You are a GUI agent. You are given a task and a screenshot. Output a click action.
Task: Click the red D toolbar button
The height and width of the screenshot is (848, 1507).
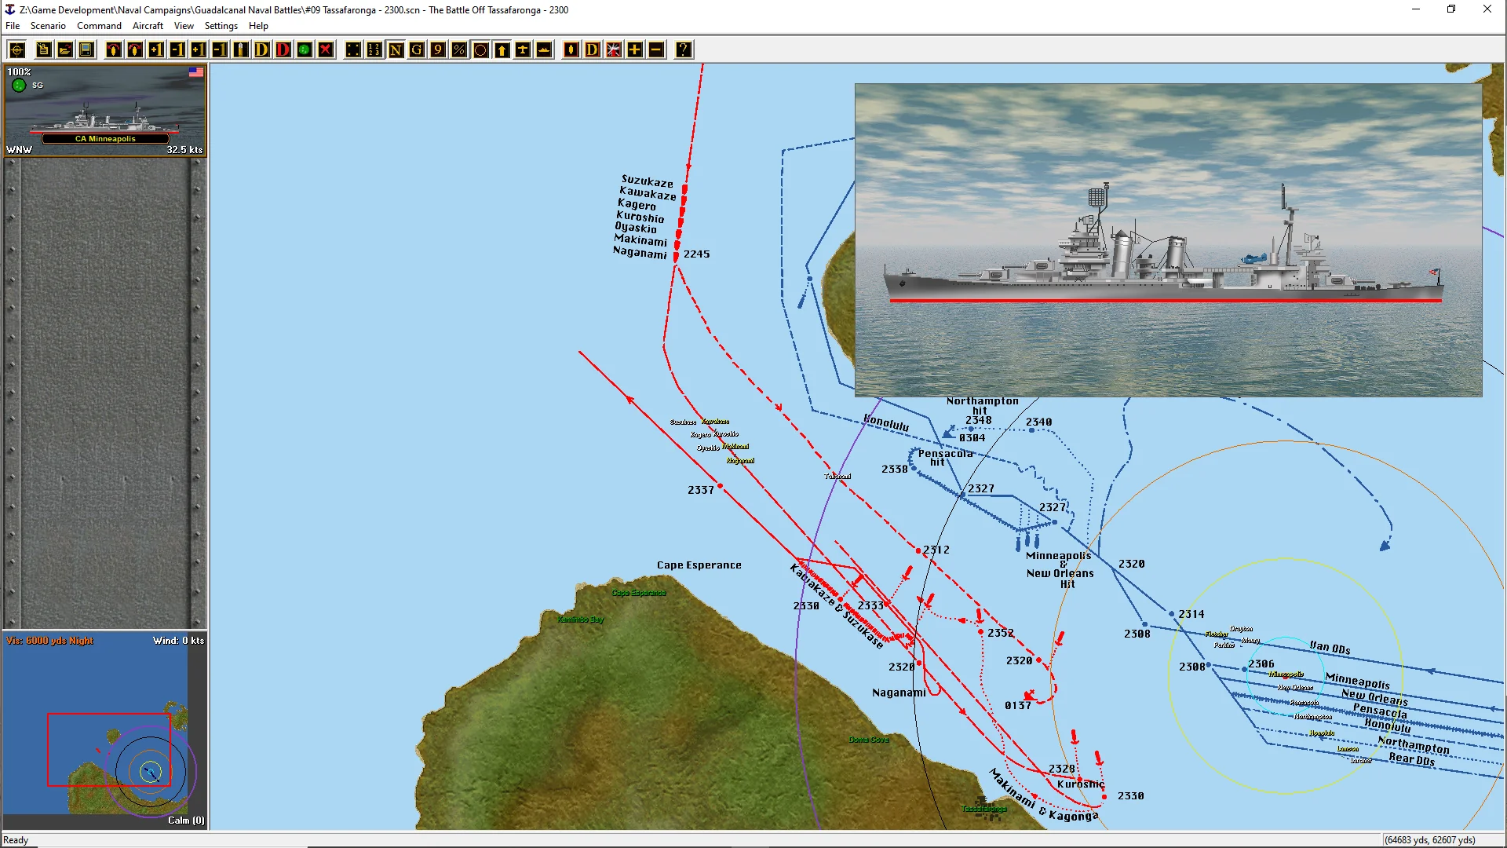(x=283, y=50)
